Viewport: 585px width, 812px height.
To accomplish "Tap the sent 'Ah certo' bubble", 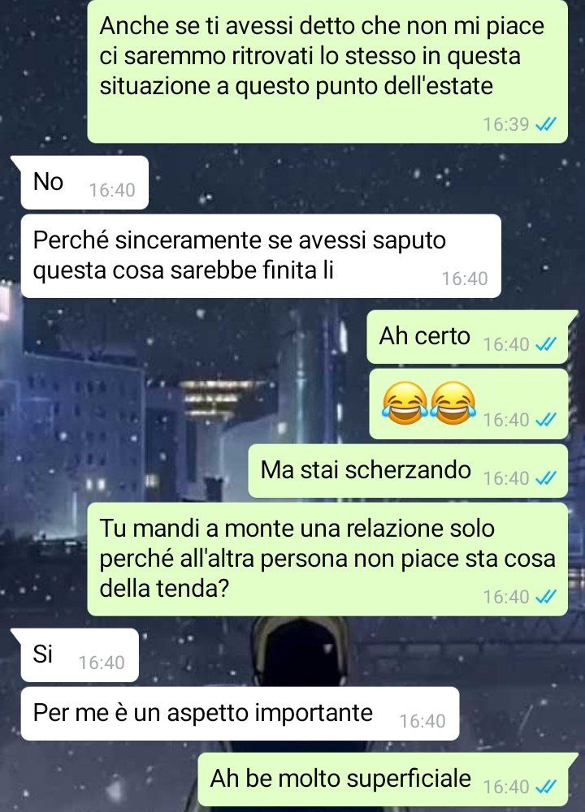I will point(468,337).
